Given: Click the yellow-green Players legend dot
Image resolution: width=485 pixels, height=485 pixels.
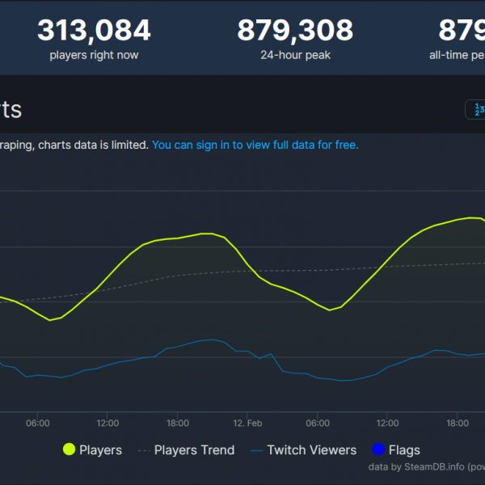Looking at the screenshot, I should pyautogui.click(x=69, y=449).
